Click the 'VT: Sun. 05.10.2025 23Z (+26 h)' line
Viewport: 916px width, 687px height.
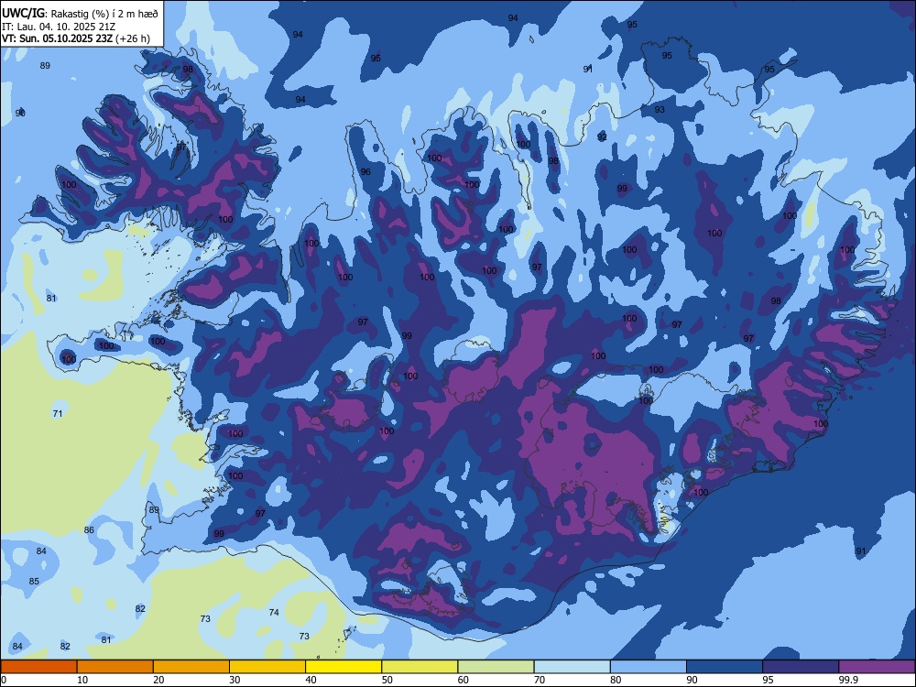(76, 38)
